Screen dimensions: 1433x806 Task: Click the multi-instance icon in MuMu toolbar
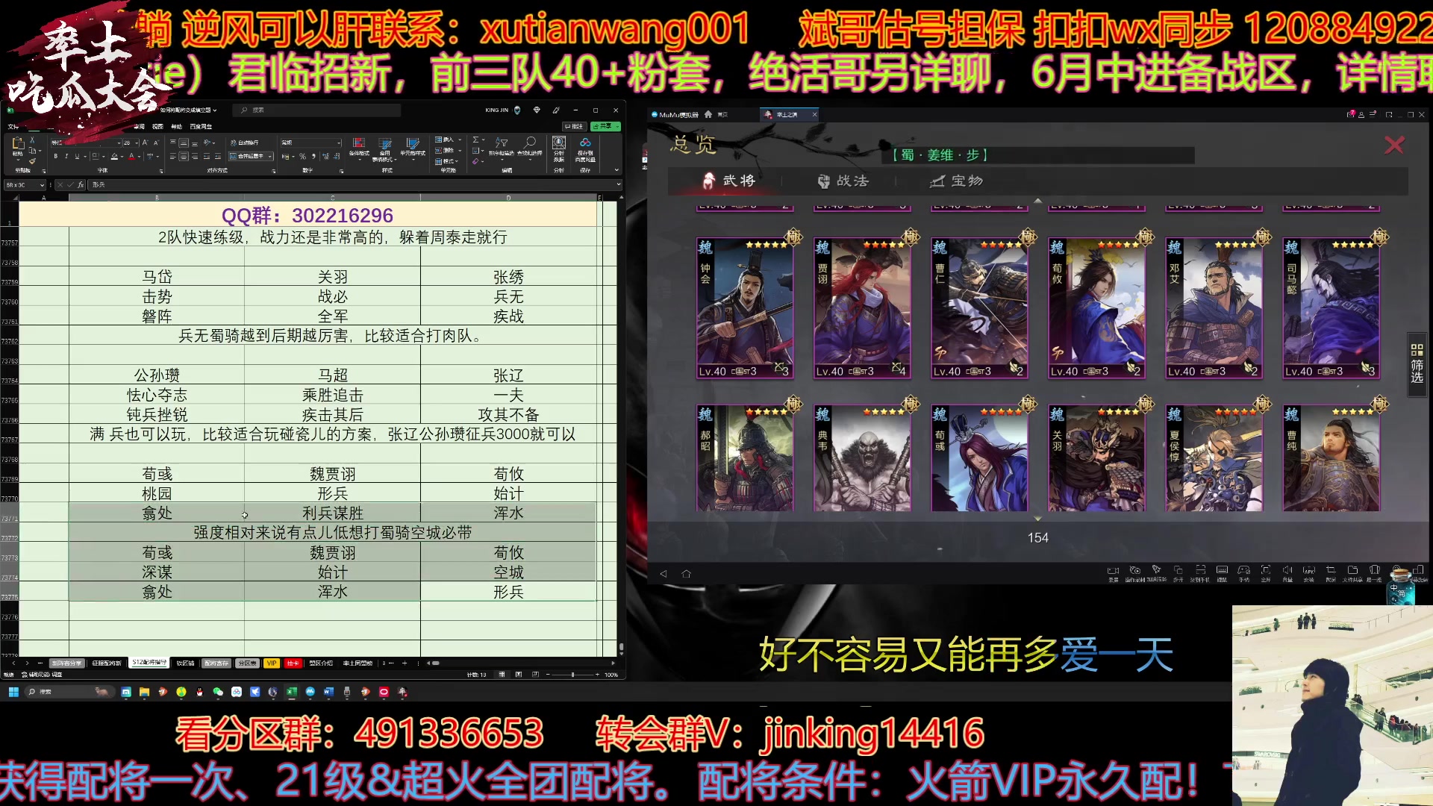click(1178, 570)
